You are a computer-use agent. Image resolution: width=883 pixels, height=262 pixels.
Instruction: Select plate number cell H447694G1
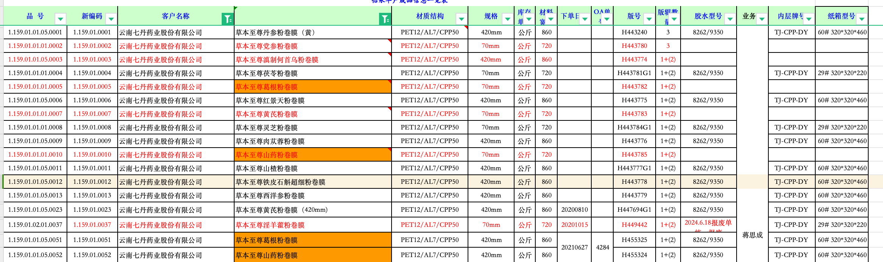point(634,210)
